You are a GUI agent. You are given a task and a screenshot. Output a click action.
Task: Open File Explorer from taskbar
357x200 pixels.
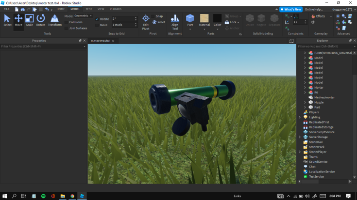[63, 196]
